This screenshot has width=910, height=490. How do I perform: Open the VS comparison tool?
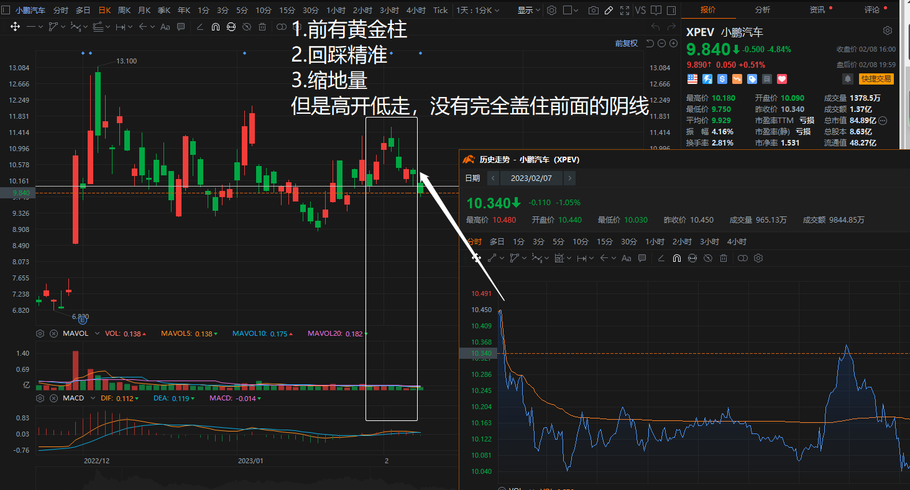coord(640,11)
